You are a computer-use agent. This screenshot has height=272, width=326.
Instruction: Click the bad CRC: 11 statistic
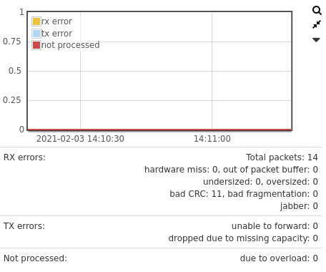196,194
